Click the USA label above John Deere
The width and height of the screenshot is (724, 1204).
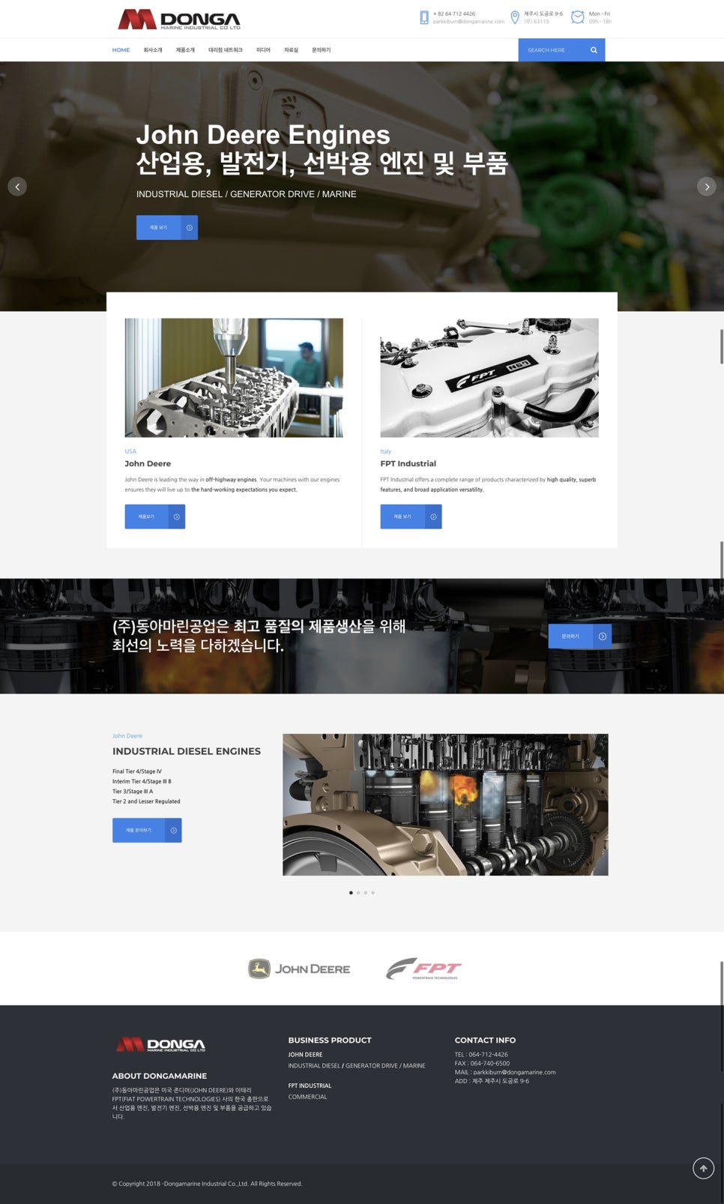point(130,451)
